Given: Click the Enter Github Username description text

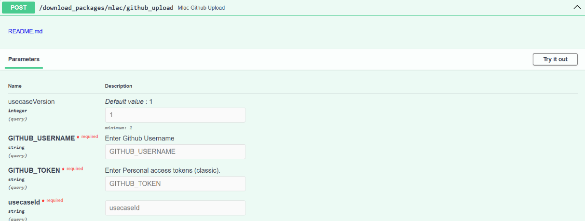Looking at the screenshot, I should point(139,138).
